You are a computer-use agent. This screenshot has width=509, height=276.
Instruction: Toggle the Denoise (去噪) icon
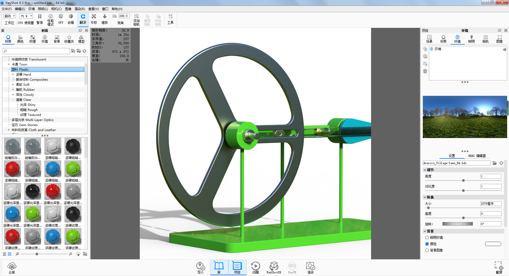[x=71, y=16]
